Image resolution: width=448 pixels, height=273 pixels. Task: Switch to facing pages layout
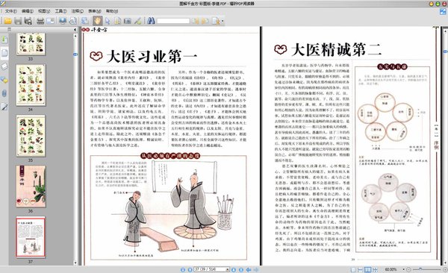pos(367,269)
